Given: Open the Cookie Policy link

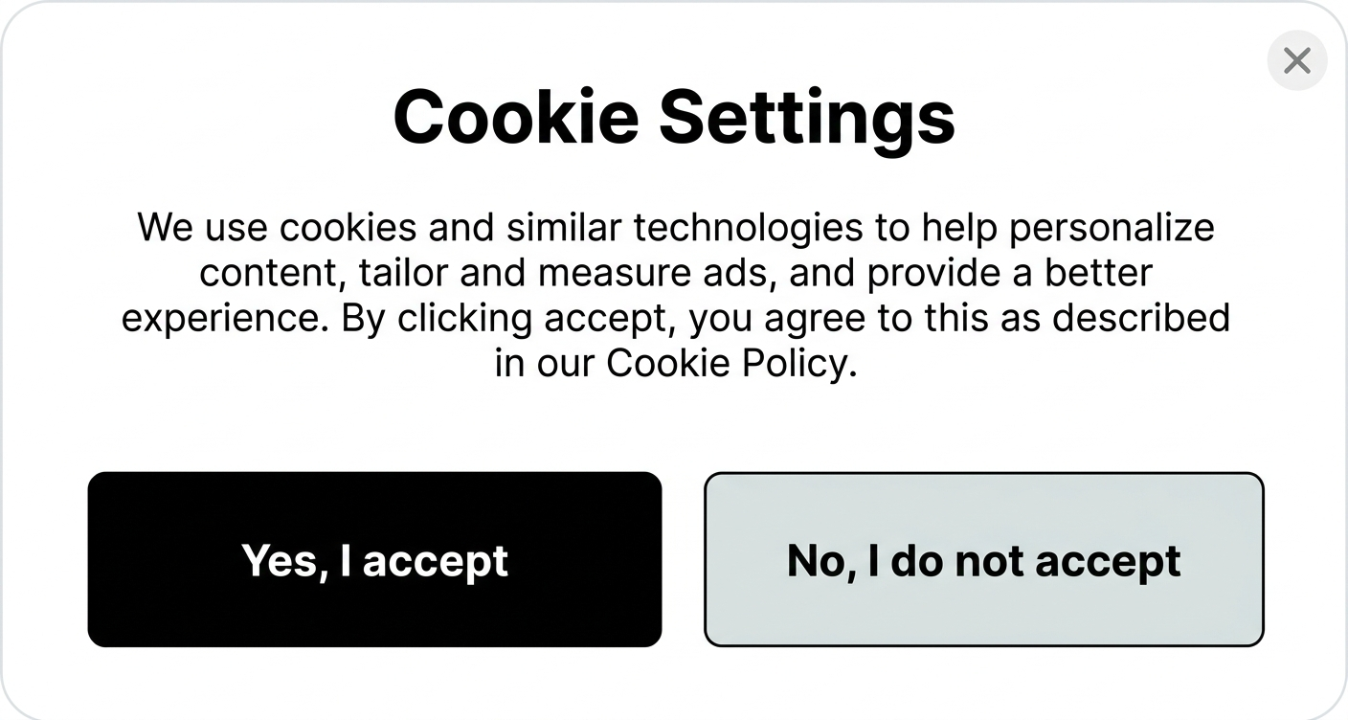Looking at the screenshot, I should 727,363.
